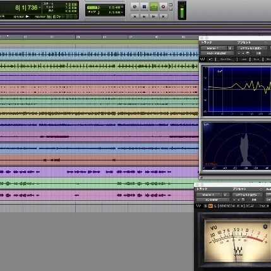Click the Fast Forward transport button
271x271 pixels.
pyautogui.click(x=154, y=16)
